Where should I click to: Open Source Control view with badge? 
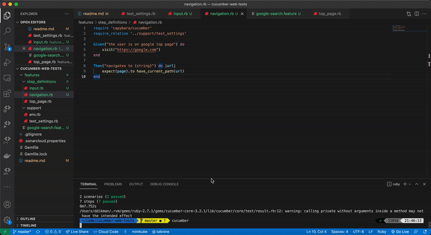pyautogui.click(x=7, y=47)
